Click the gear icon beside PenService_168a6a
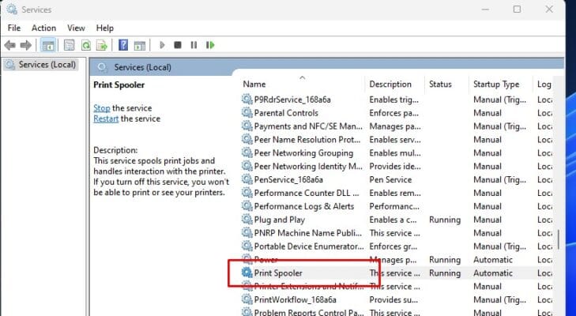Viewport: 576px width, 316px height. (247, 179)
